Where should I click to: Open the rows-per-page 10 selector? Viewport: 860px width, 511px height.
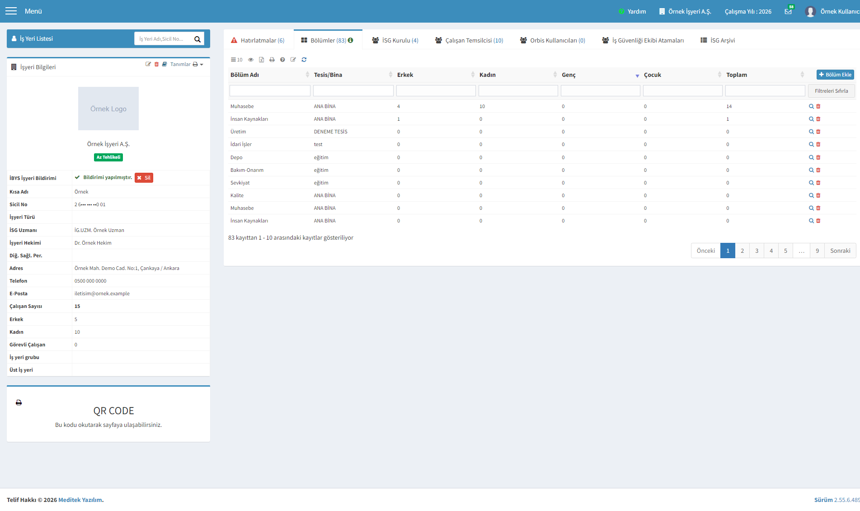[x=236, y=60]
